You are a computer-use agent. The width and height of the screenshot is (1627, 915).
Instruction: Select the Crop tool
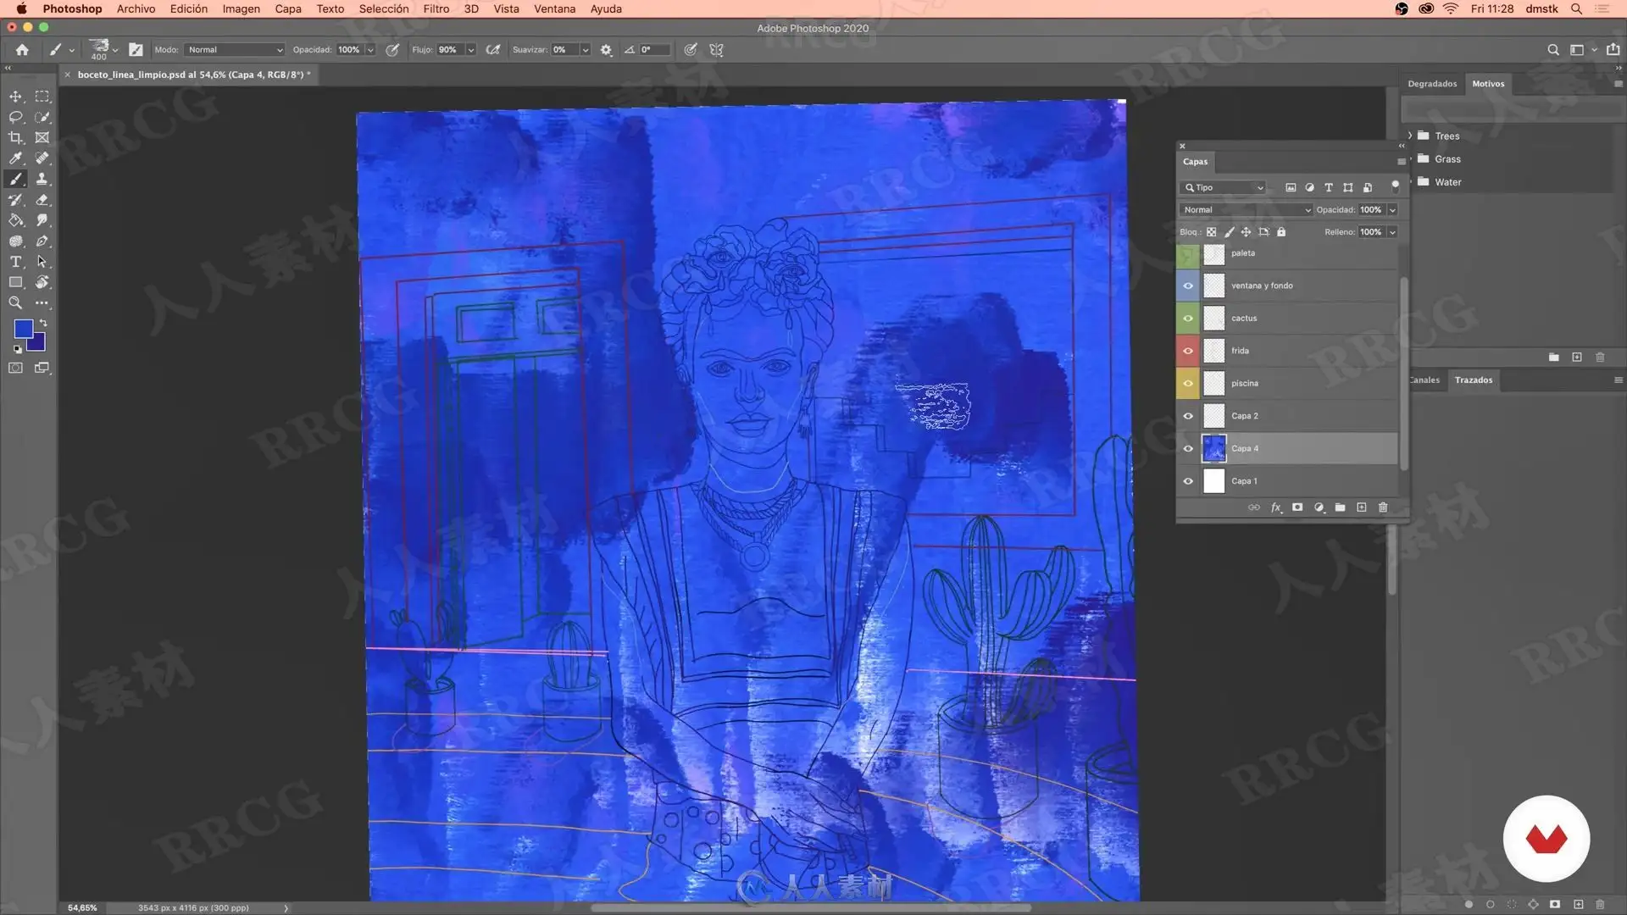click(x=15, y=137)
